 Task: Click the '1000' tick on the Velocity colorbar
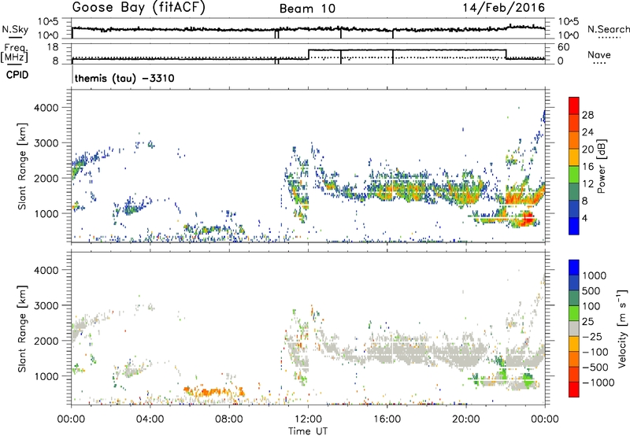click(595, 275)
